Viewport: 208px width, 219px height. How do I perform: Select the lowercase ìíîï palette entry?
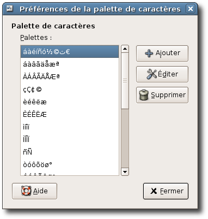pyautogui.click(x=70, y=127)
